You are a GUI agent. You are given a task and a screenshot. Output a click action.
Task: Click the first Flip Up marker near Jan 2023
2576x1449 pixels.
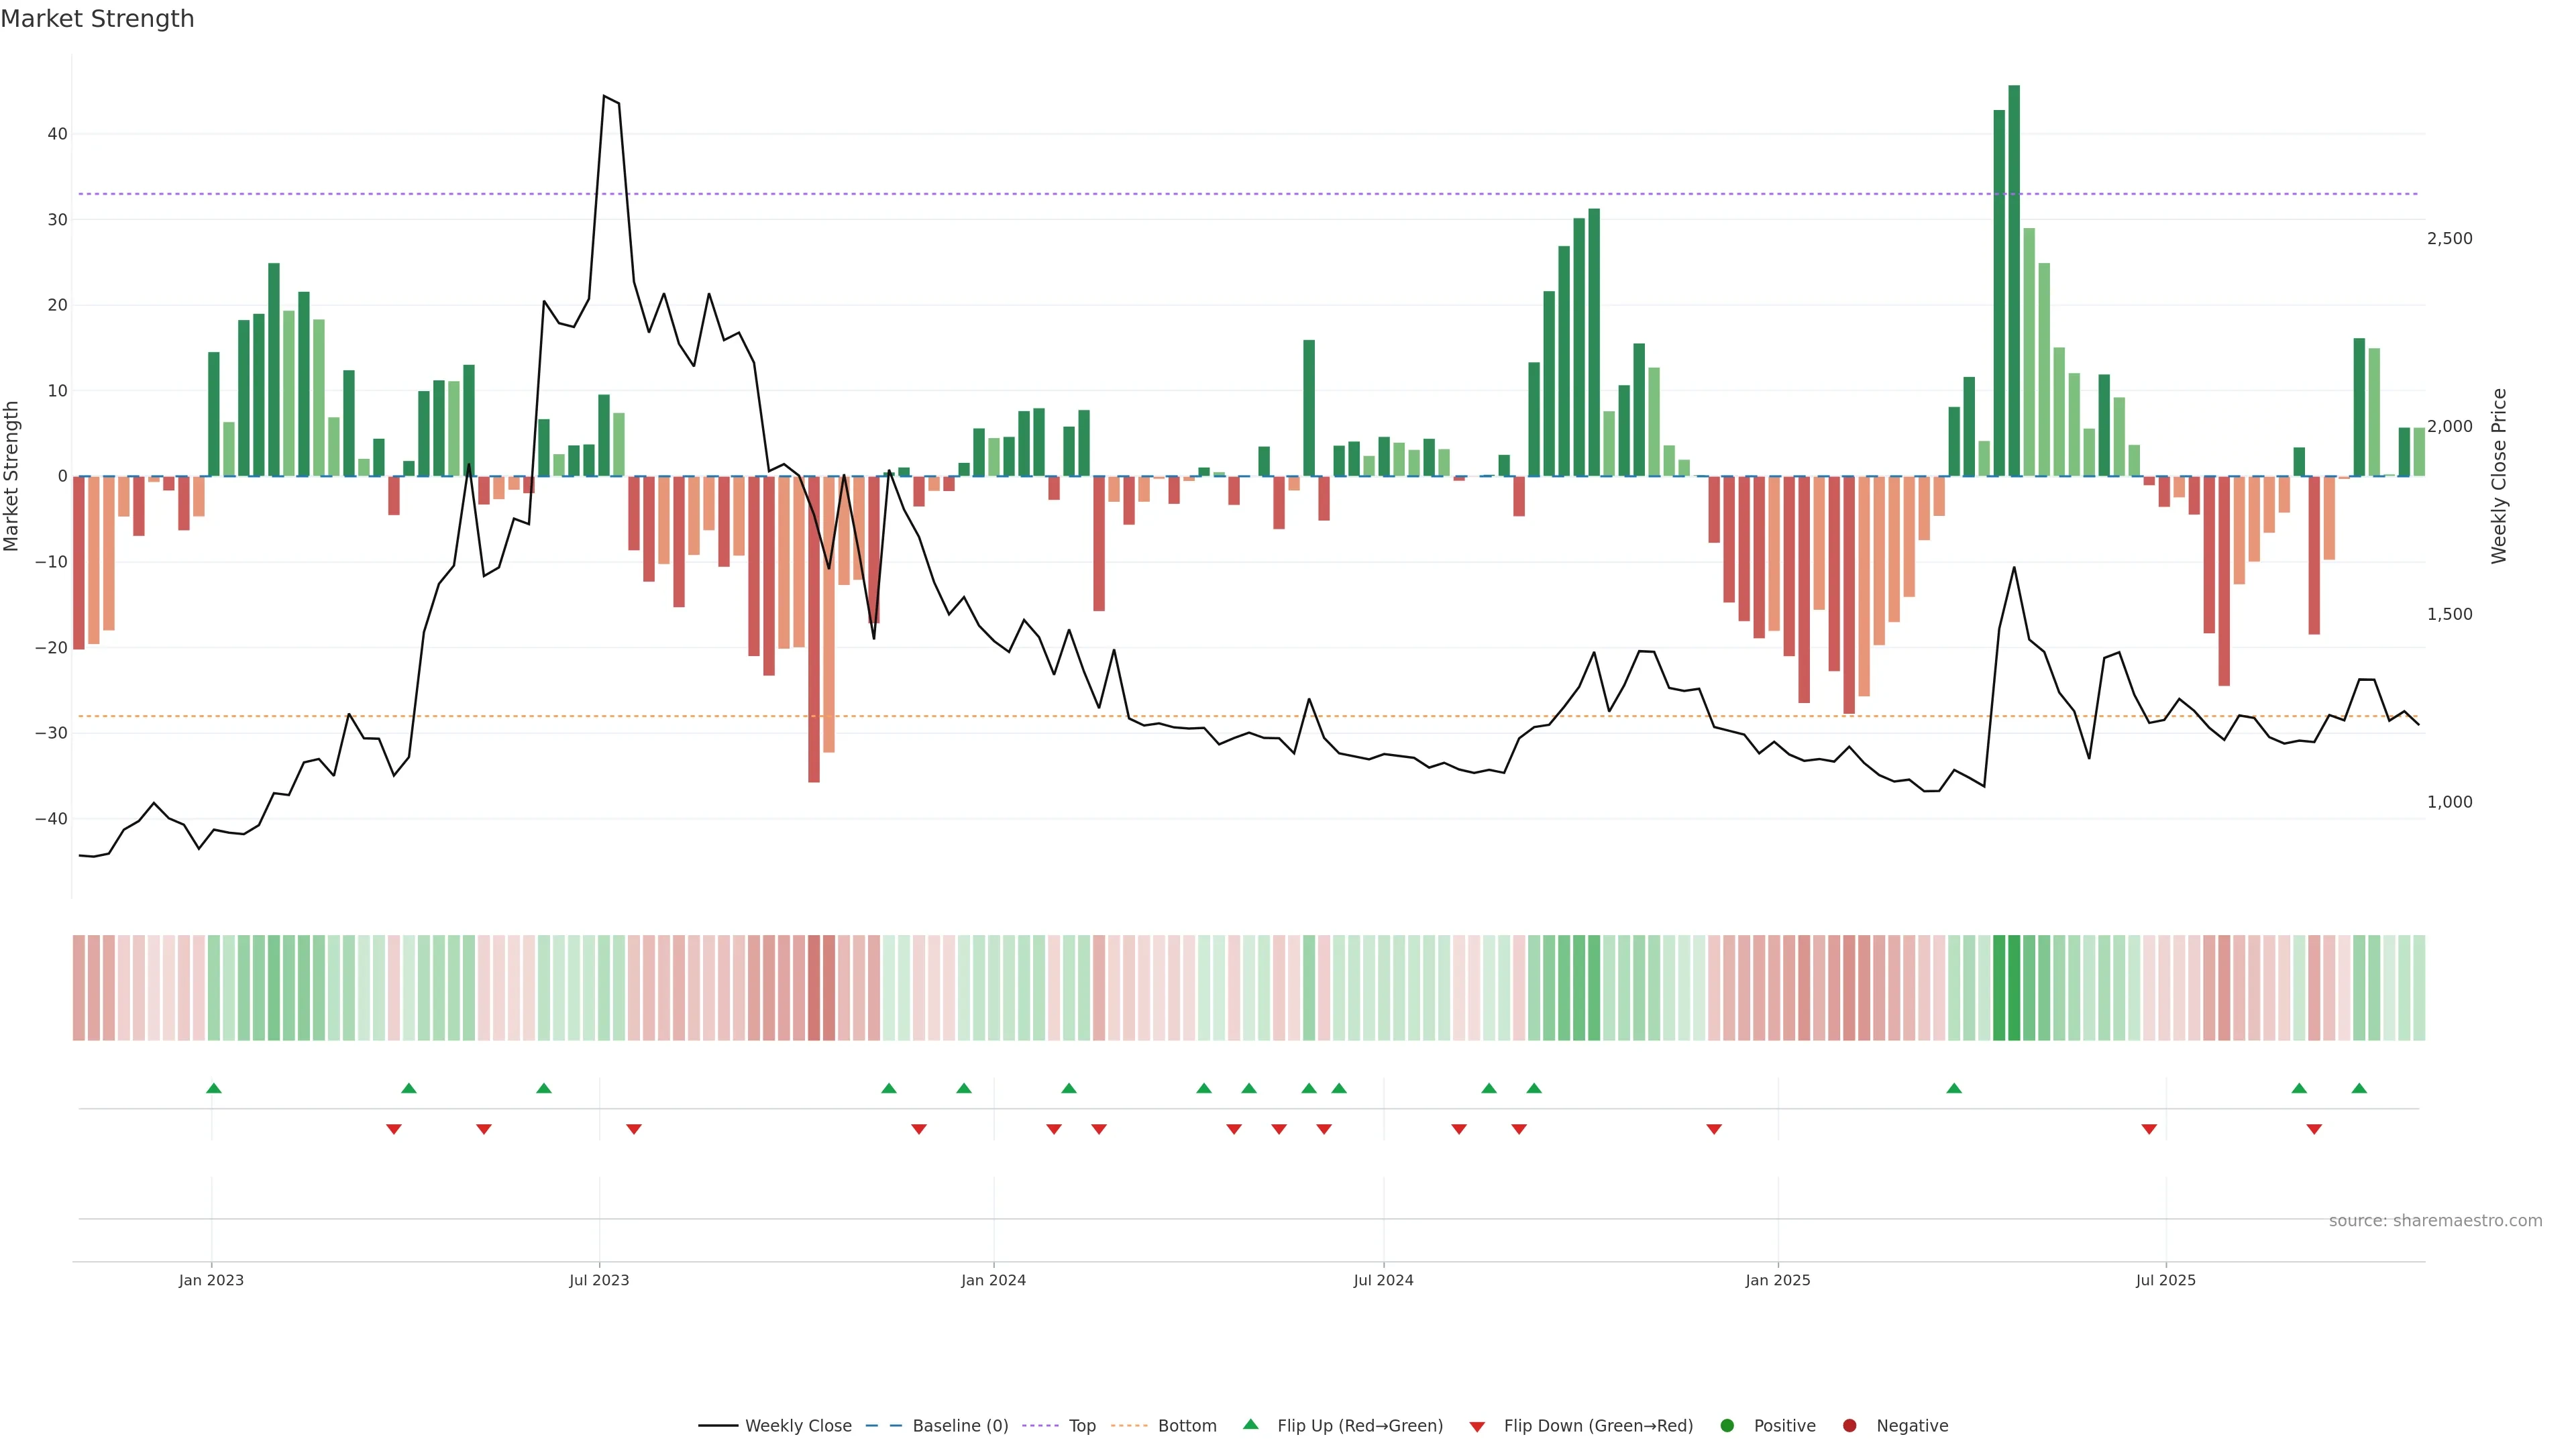coord(213,1088)
